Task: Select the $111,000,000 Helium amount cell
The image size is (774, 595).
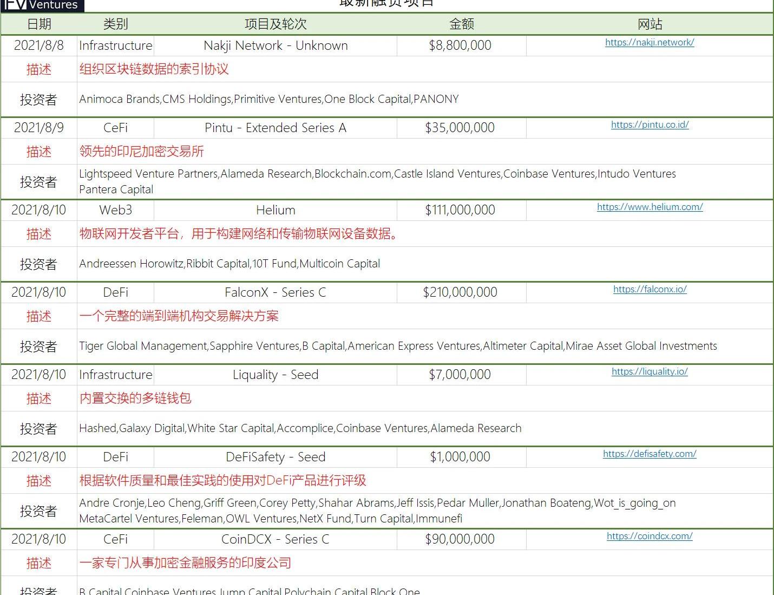Action: [x=460, y=210]
